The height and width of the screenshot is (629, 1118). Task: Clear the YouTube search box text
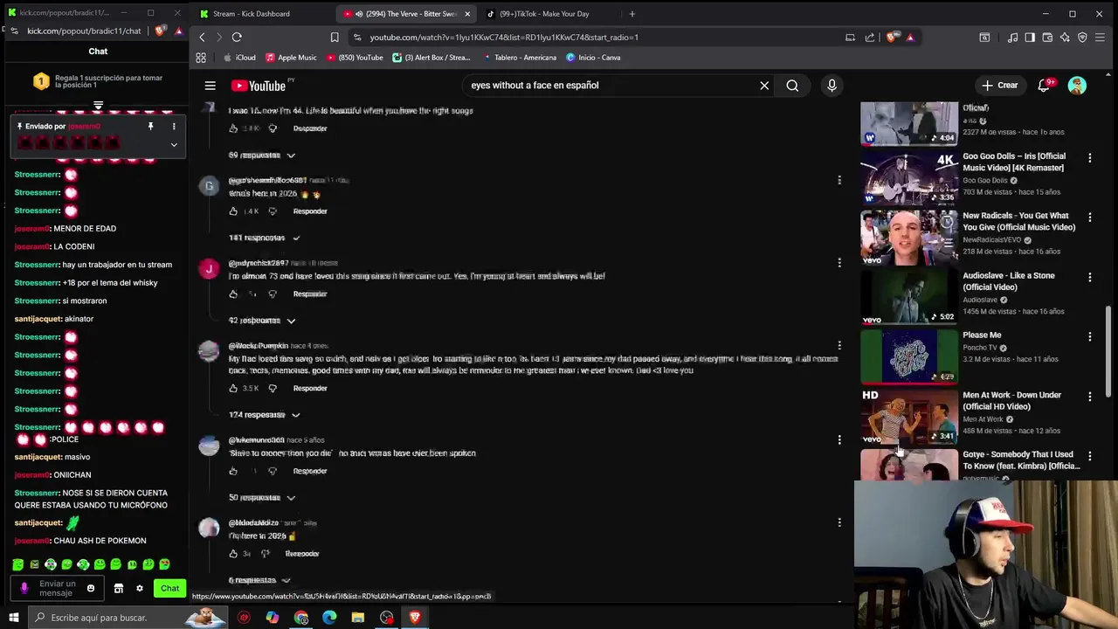(x=764, y=86)
